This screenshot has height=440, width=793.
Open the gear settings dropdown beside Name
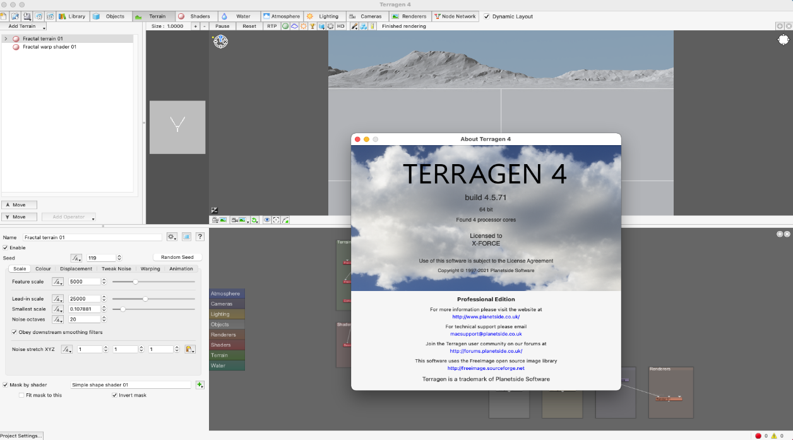click(172, 237)
